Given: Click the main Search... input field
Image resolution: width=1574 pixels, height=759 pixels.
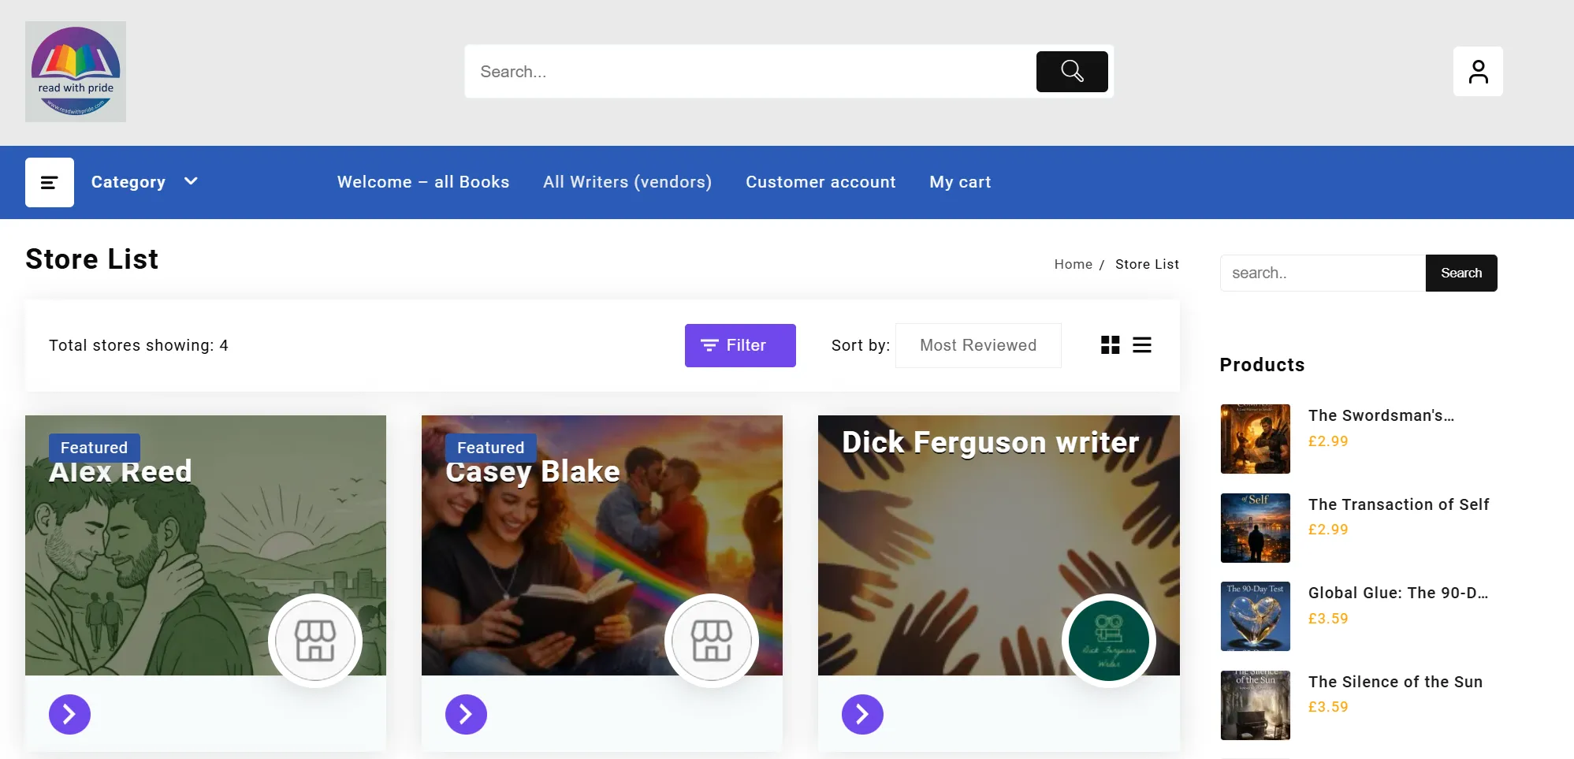Looking at the screenshot, I should click(749, 72).
